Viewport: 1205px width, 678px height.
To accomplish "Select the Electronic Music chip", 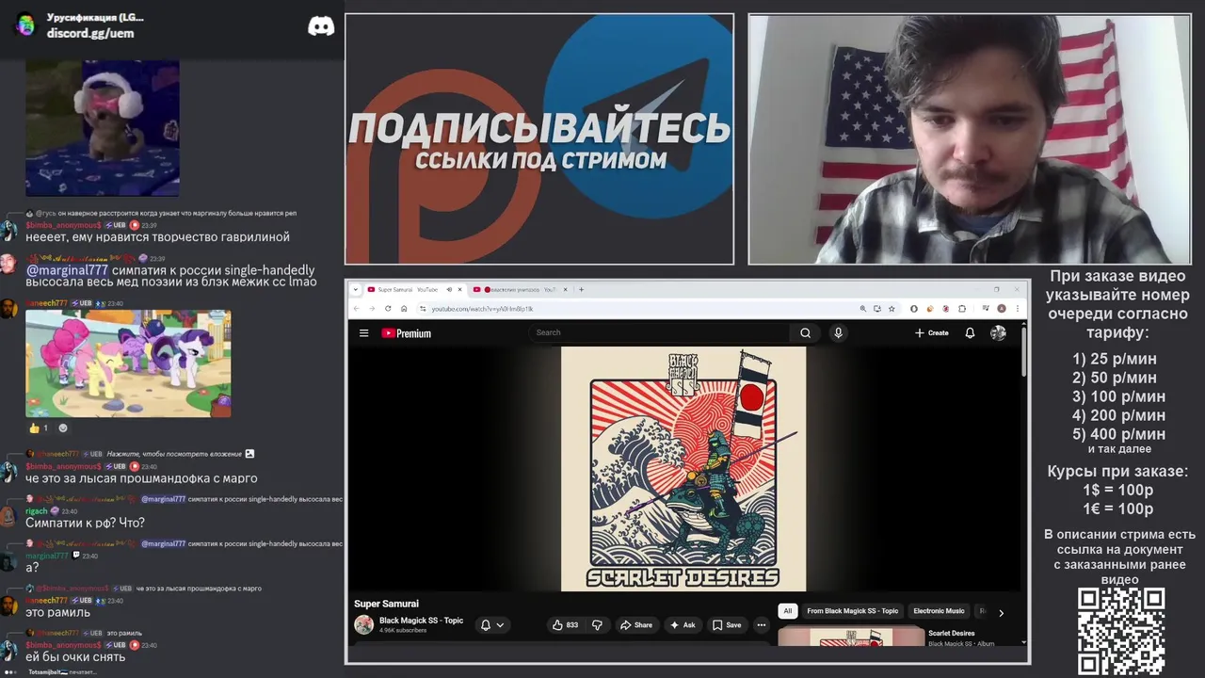I will click(x=939, y=611).
